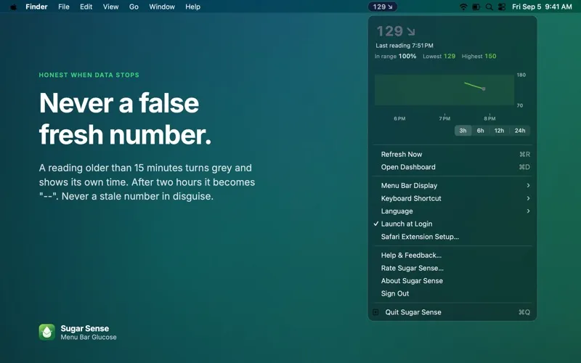This screenshot has height=363, width=581.
Task: Select the 3h graph range
Action: 463,131
